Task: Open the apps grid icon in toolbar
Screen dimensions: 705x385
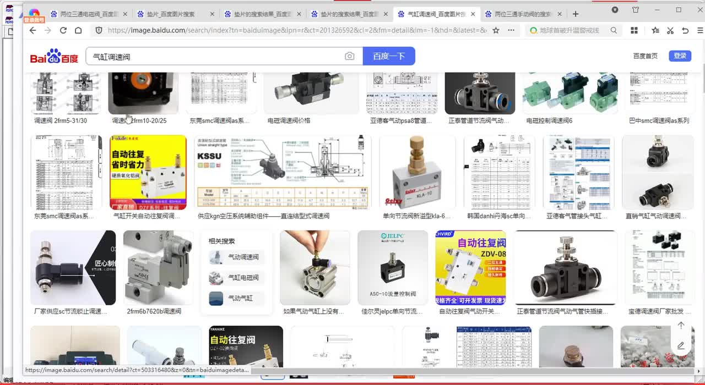Action: pyautogui.click(x=634, y=30)
